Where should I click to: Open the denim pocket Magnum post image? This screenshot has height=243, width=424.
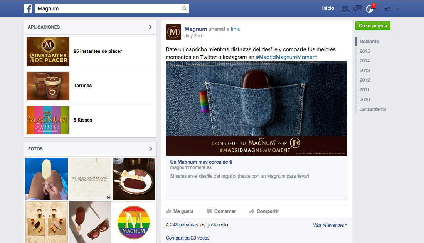pyautogui.click(x=256, y=108)
